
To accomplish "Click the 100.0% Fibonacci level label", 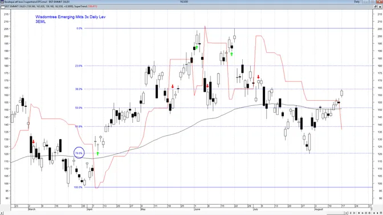I will [x=78, y=187].
